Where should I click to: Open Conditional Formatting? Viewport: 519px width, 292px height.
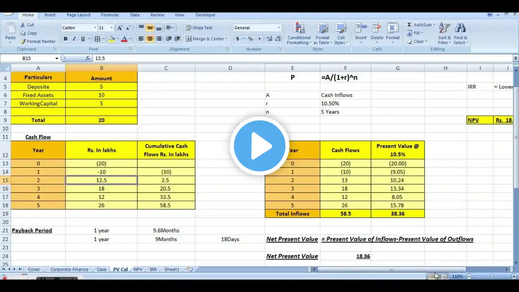click(299, 33)
